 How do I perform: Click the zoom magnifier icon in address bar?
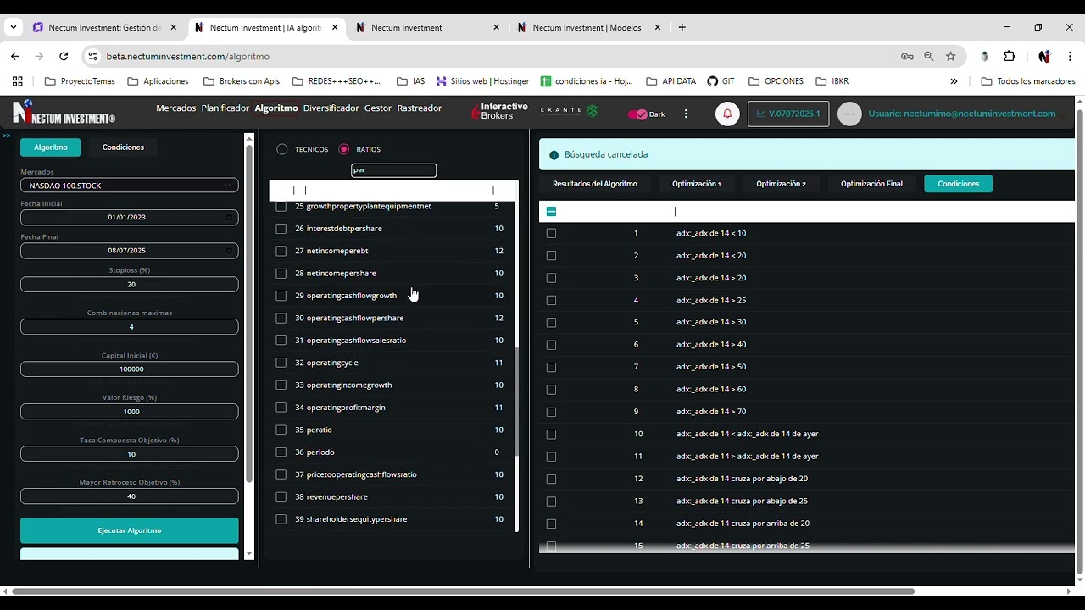(x=929, y=56)
